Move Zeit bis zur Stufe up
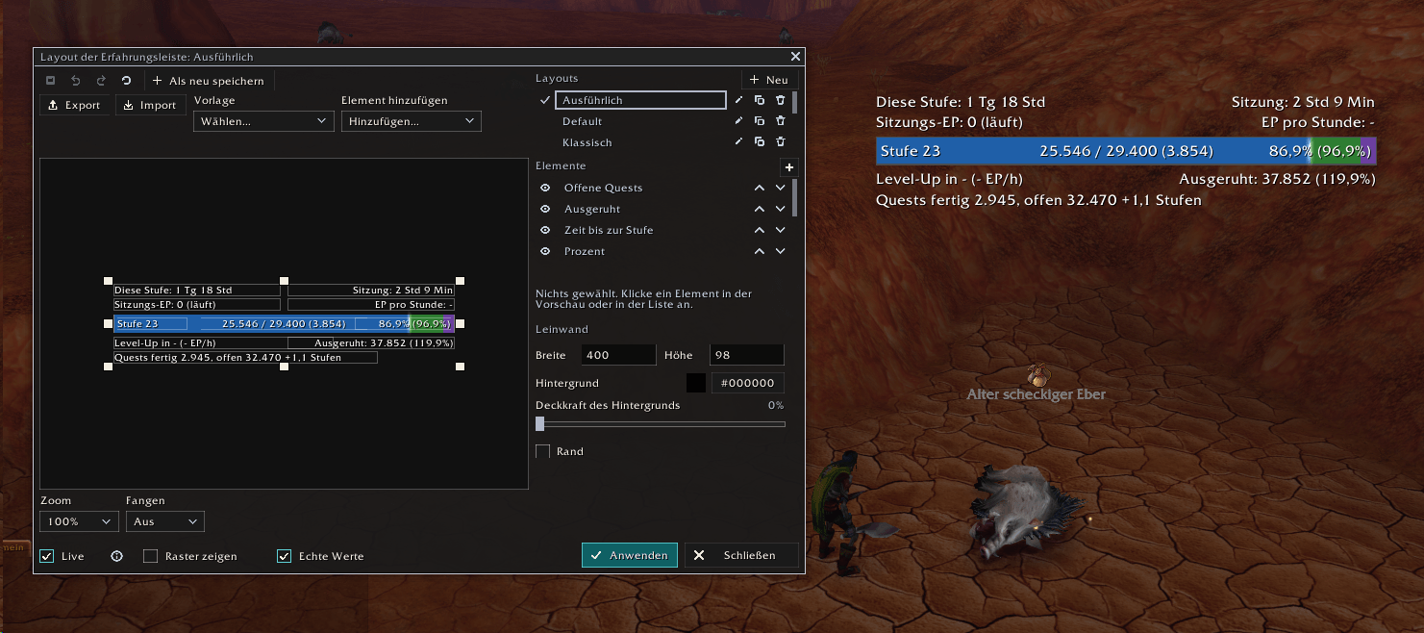The height and width of the screenshot is (633, 1424). click(759, 230)
